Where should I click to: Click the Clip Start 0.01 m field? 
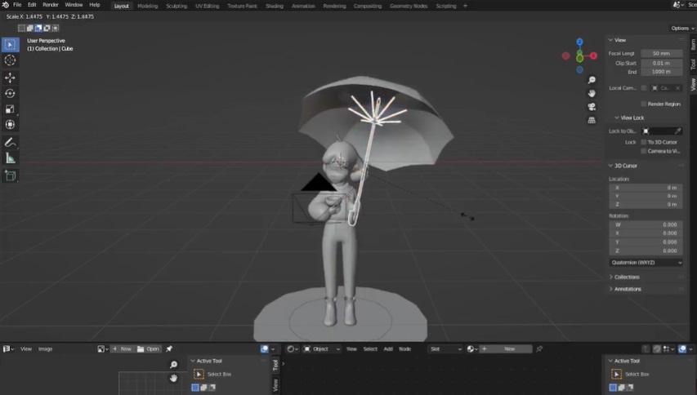pyautogui.click(x=661, y=63)
